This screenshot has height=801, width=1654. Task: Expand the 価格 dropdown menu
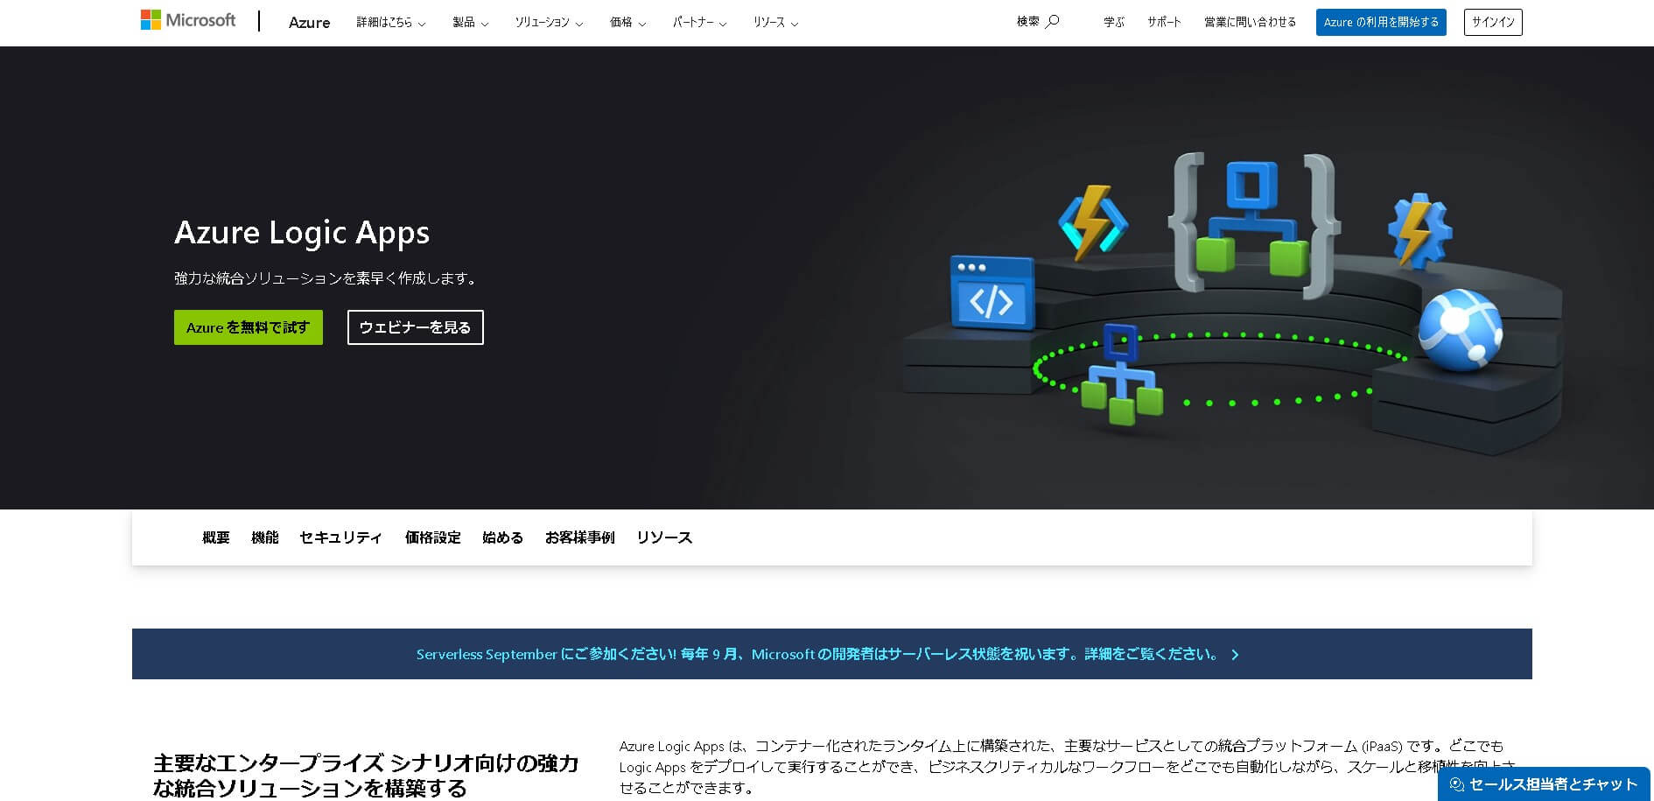click(627, 22)
